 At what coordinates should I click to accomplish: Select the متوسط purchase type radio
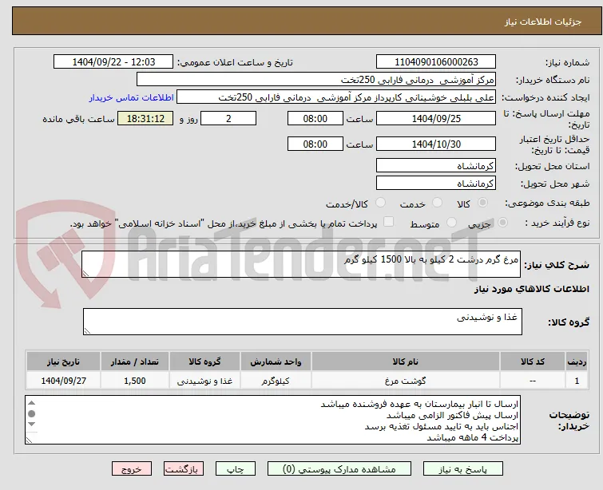[451, 223]
